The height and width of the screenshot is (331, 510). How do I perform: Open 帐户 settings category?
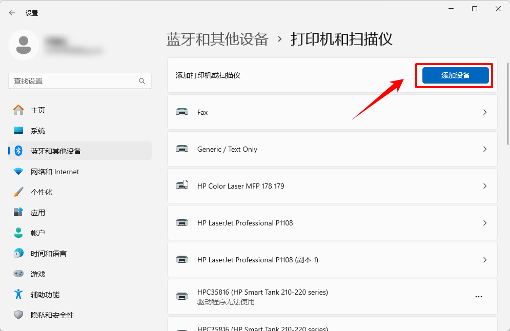coord(80,233)
